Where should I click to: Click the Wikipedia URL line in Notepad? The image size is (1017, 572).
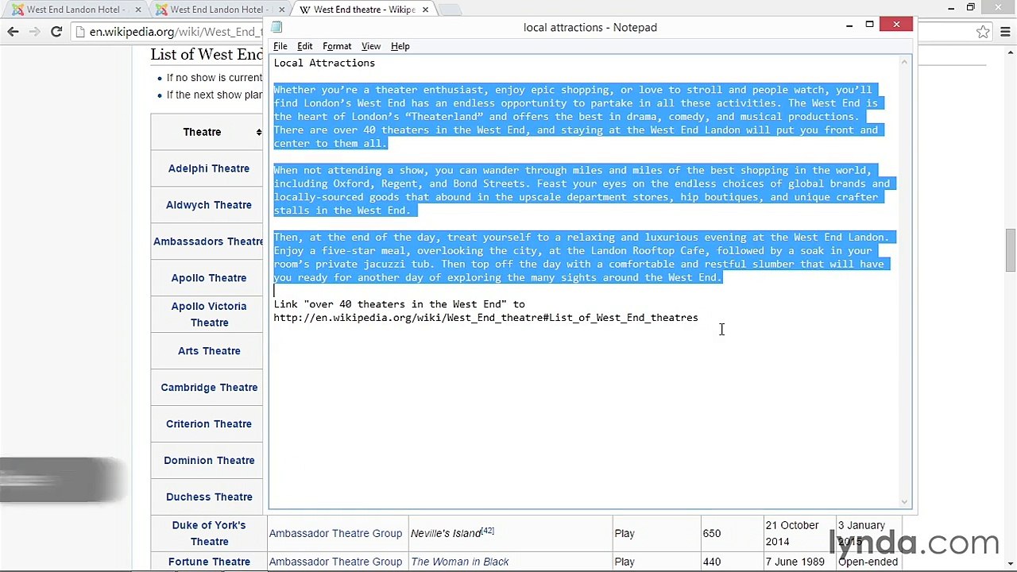tap(485, 318)
